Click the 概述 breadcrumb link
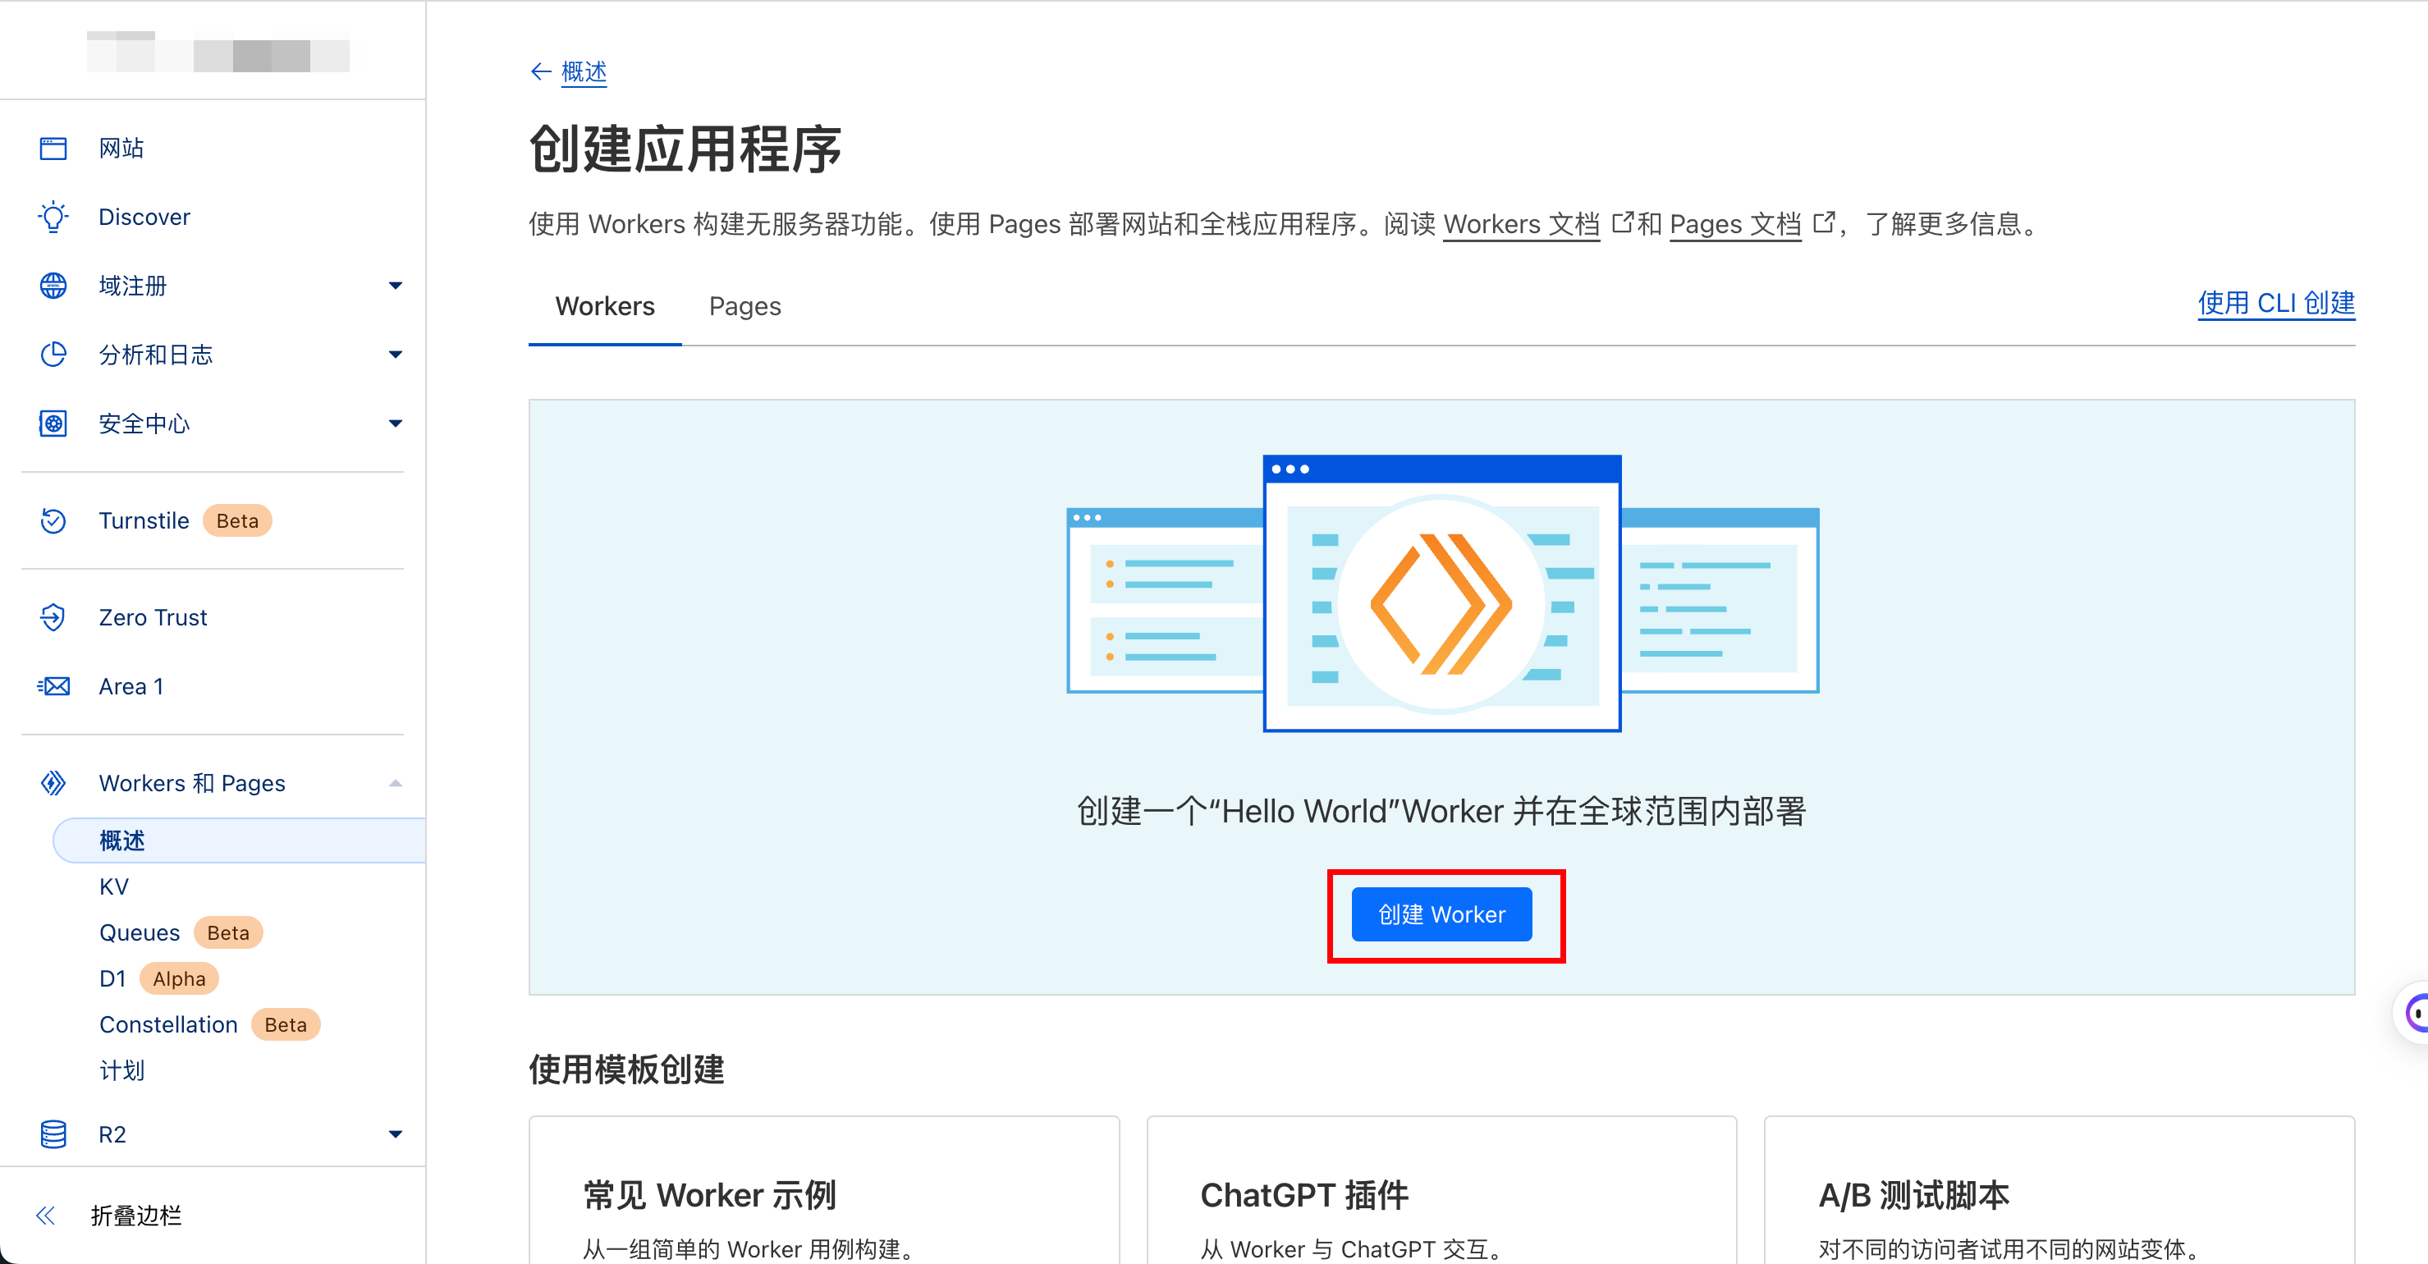This screenshot has height=1264, width=2428. pyautogui.click(x=584, y=71)
